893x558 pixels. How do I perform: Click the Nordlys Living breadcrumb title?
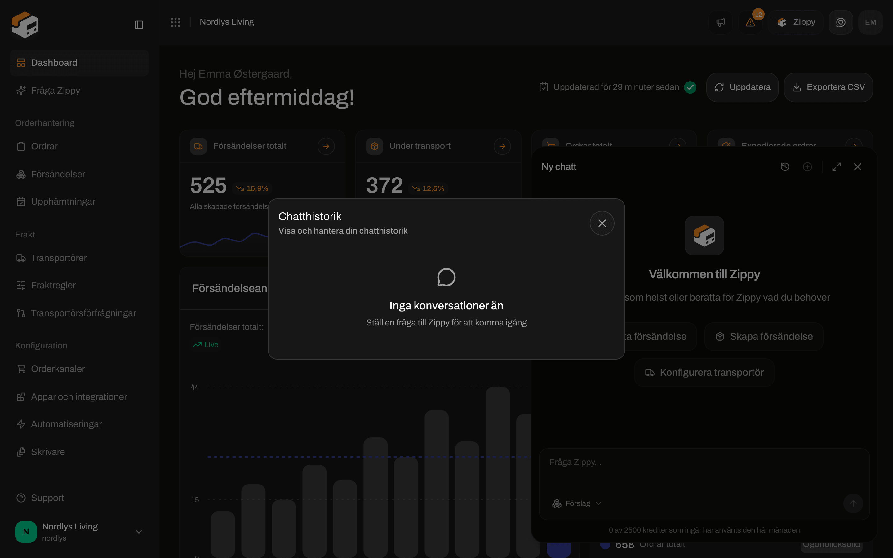point(227,22)
